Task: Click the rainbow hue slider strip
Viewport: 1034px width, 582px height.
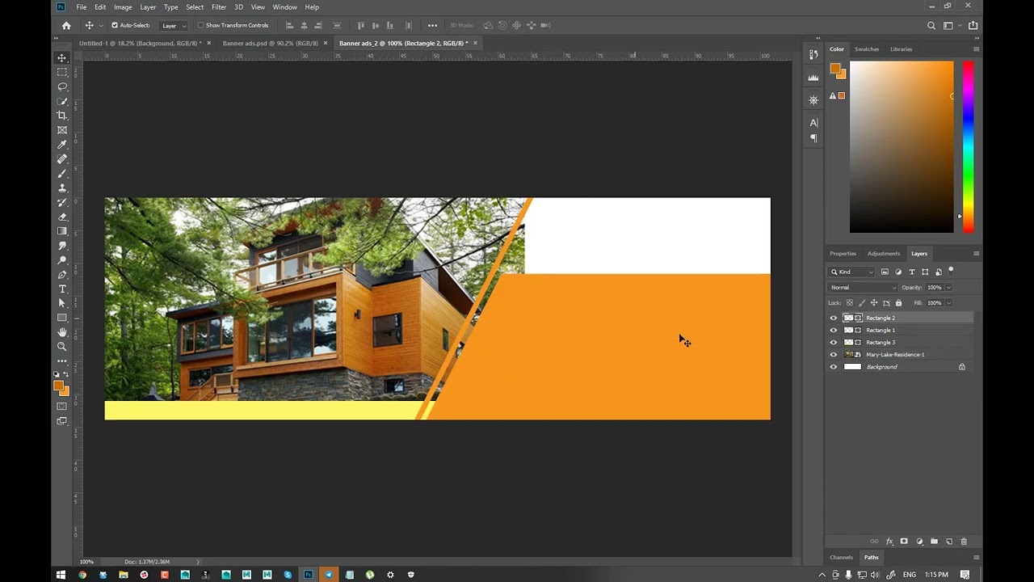Action: [968, 147]
